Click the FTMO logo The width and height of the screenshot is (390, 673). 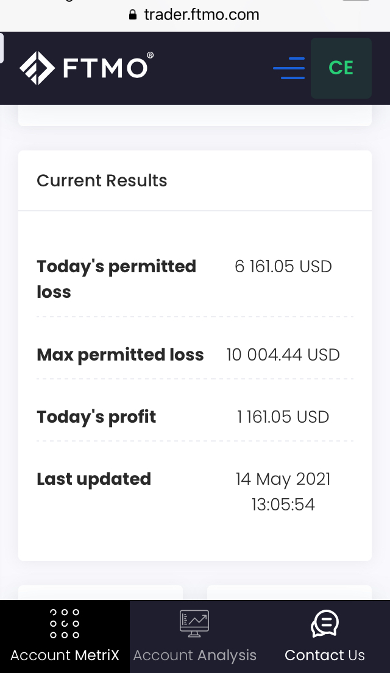[86, 67]
